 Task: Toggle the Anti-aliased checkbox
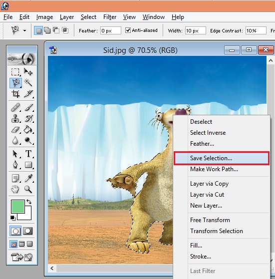[128, 30]
